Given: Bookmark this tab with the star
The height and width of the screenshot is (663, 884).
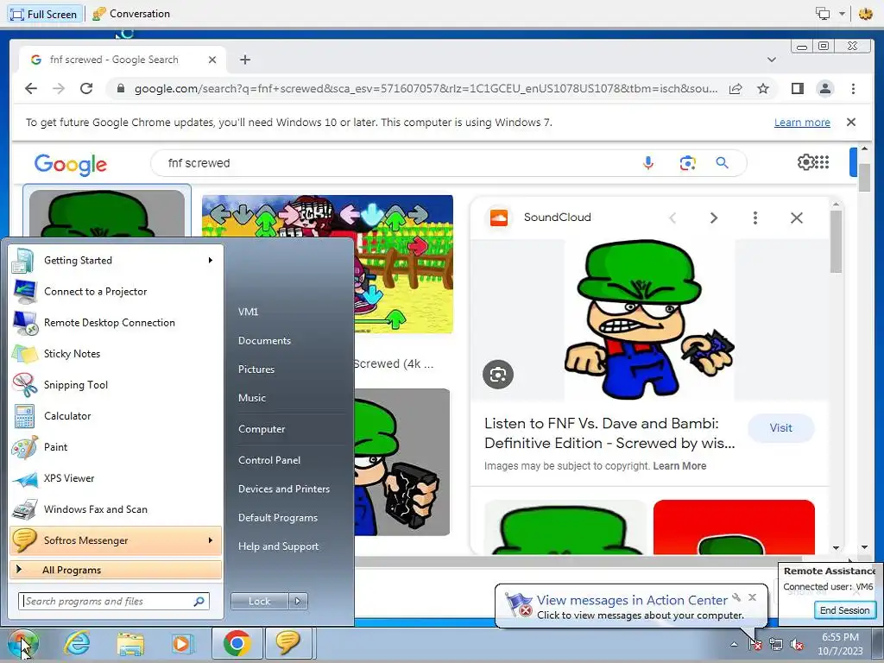Looking at the screenshot, I should click(763, 89).
